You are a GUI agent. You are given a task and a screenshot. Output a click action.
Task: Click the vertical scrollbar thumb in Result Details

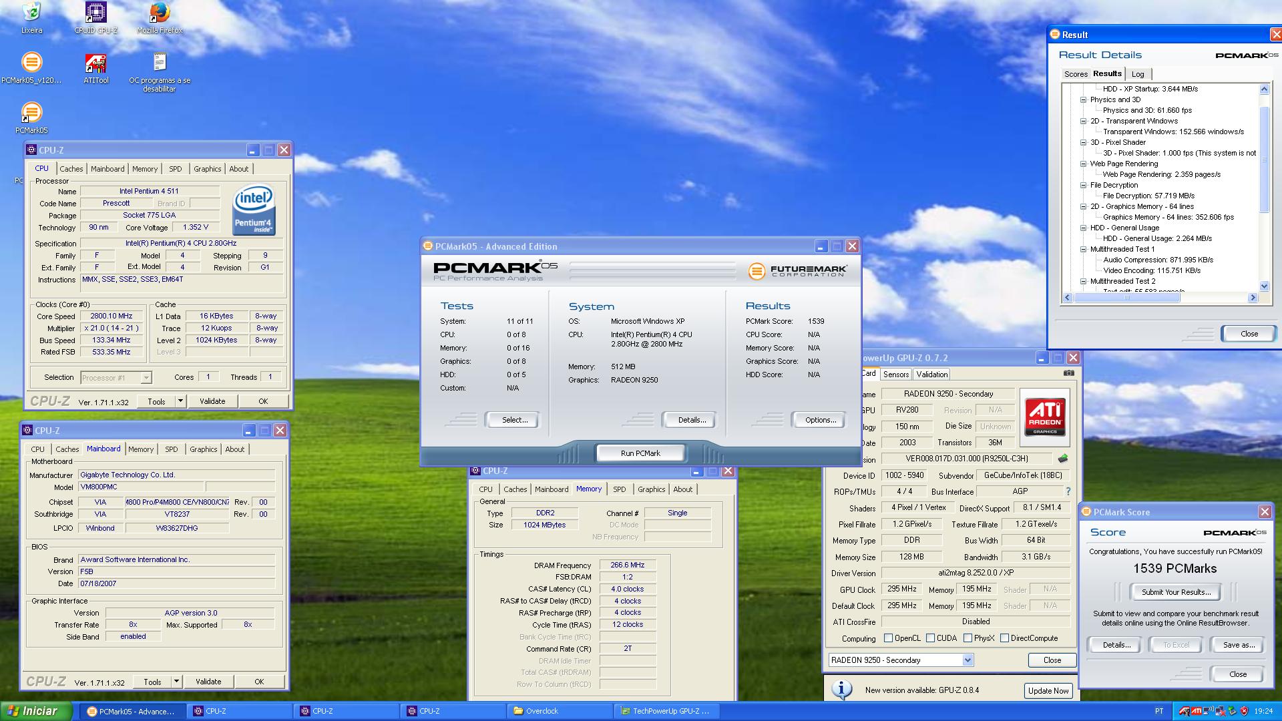(x=1264, y=159)
